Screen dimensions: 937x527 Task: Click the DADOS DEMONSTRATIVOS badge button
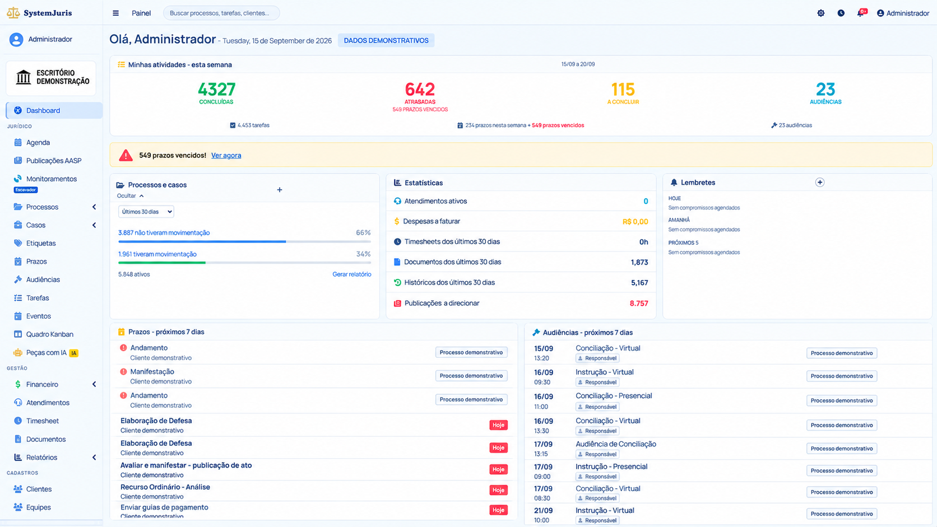[x=386, y=40]
